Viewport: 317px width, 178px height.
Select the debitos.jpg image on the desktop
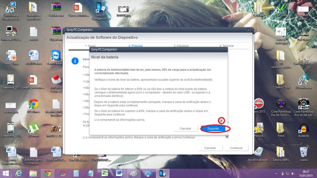[11, 107]
